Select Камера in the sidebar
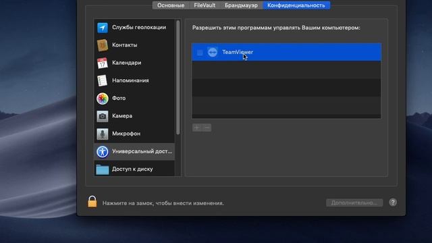432x243 pixels. click(134, 116)
